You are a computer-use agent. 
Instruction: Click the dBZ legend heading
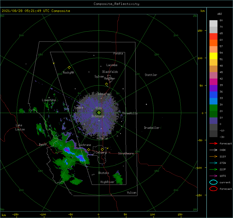(x=220, y=14)
